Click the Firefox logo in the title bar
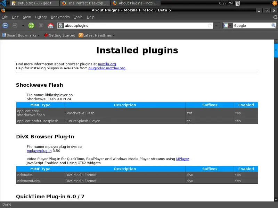 [3, 10]
